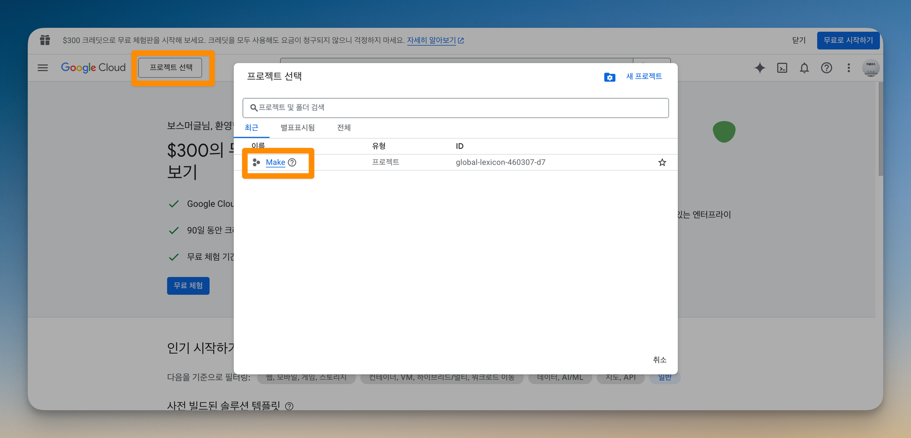Screen dimensions: 911x438
Task: Click the user account avatar
Action: [871, 68]
